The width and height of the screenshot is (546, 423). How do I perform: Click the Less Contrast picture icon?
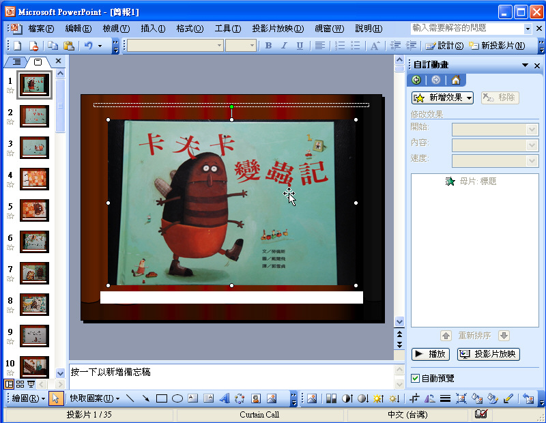pos(363,398)
